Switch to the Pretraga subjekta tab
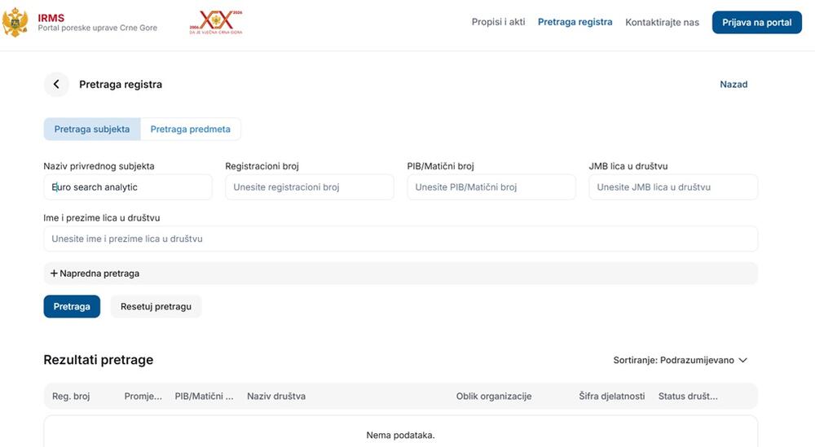 click(x=92, y=129)
